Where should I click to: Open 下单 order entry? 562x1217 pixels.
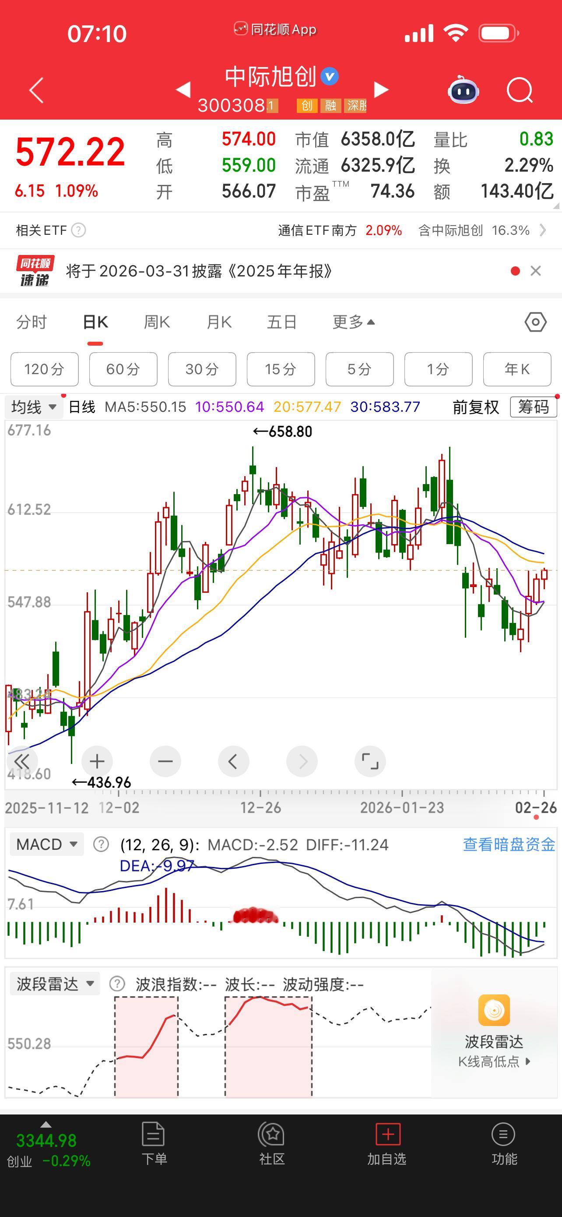[155, 1144]
